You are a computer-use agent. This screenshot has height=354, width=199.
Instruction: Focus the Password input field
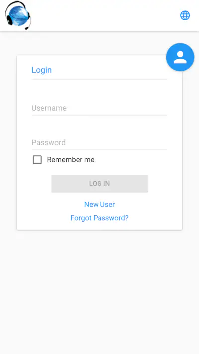99,143
